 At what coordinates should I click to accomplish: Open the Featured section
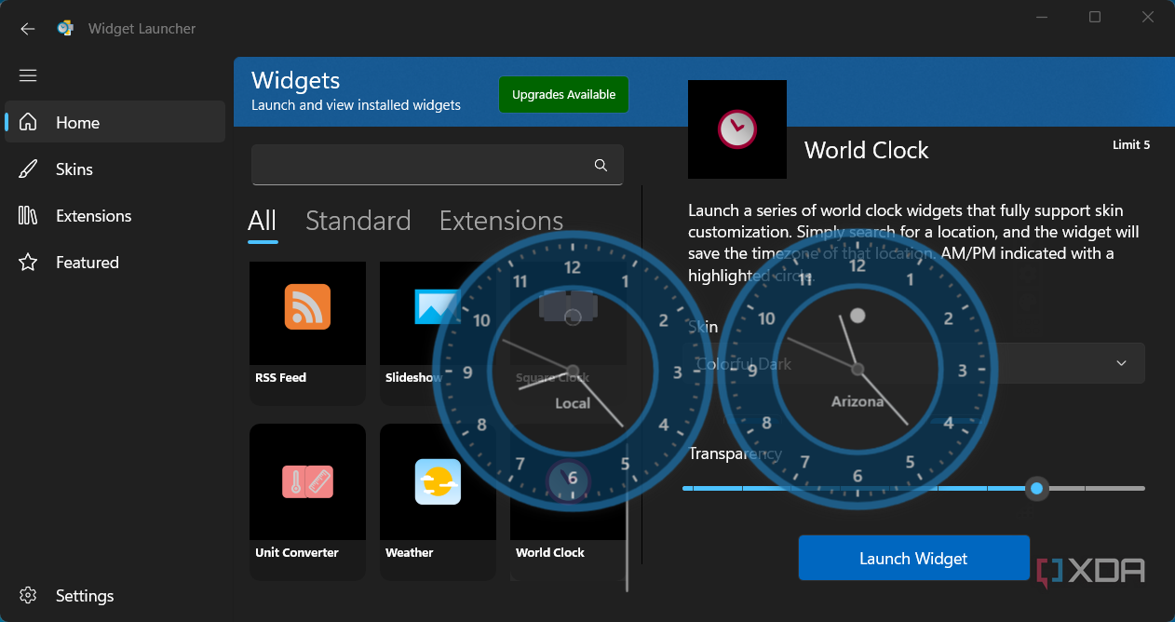[87, 263]
